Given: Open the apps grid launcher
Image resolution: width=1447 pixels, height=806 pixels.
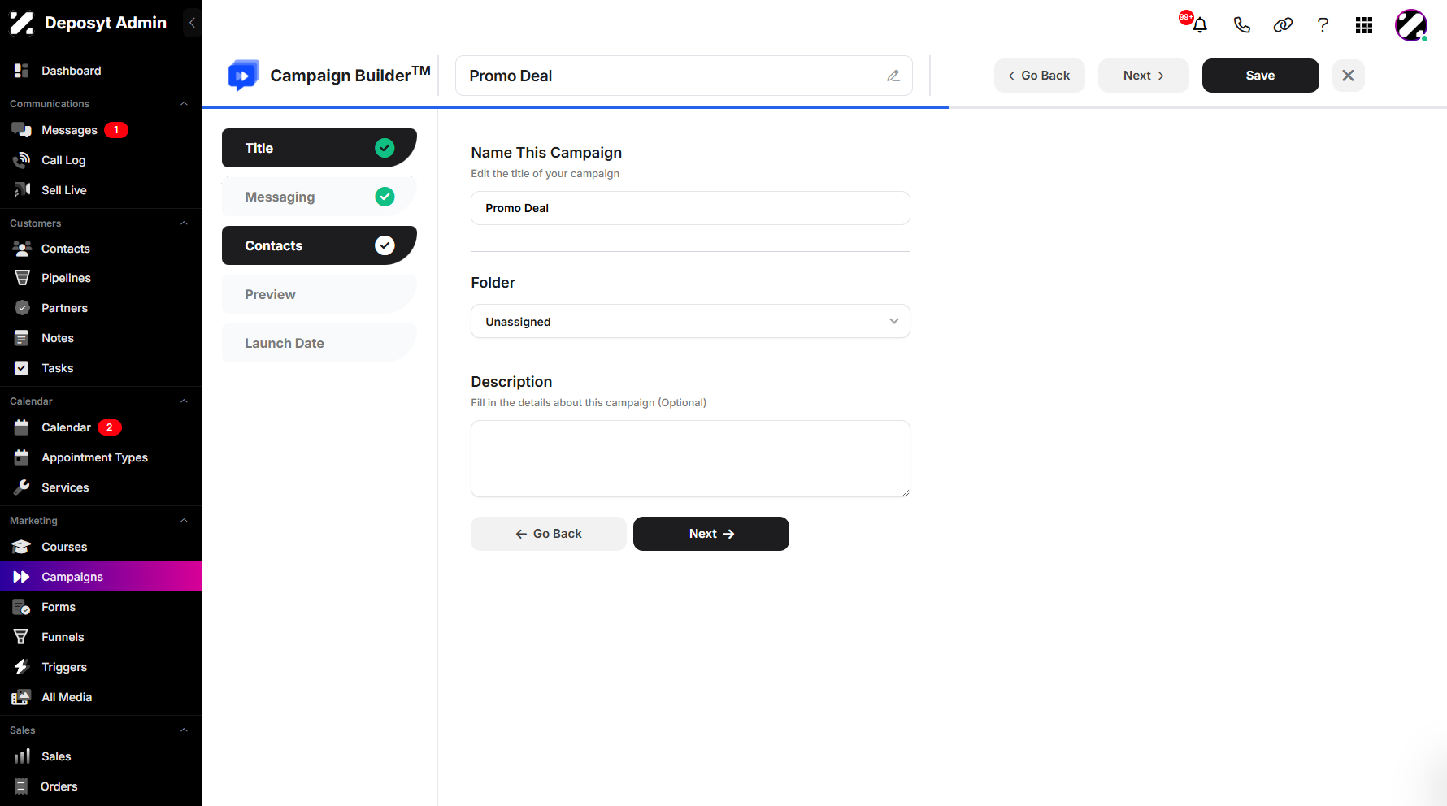Looking at the screenshot, I should point(1364,25).
